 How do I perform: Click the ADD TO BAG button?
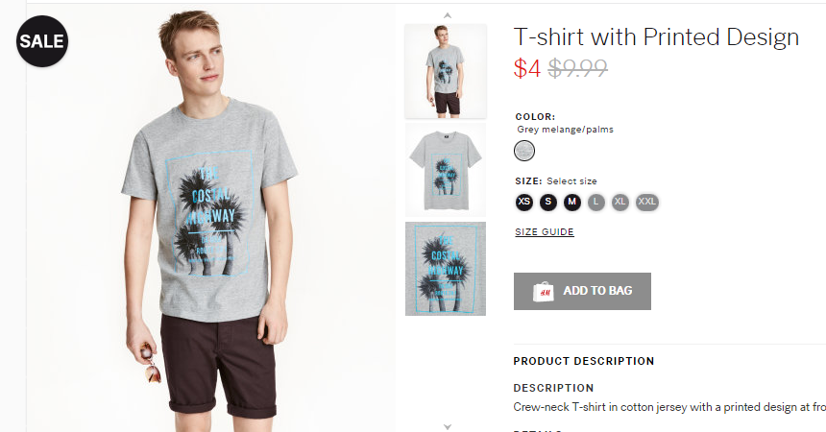(x=582, y=291)
